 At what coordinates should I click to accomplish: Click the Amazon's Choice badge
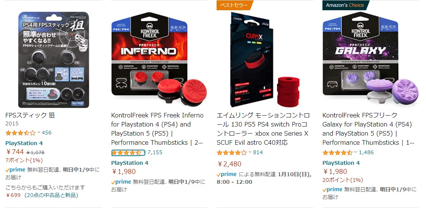coord(345,5)
